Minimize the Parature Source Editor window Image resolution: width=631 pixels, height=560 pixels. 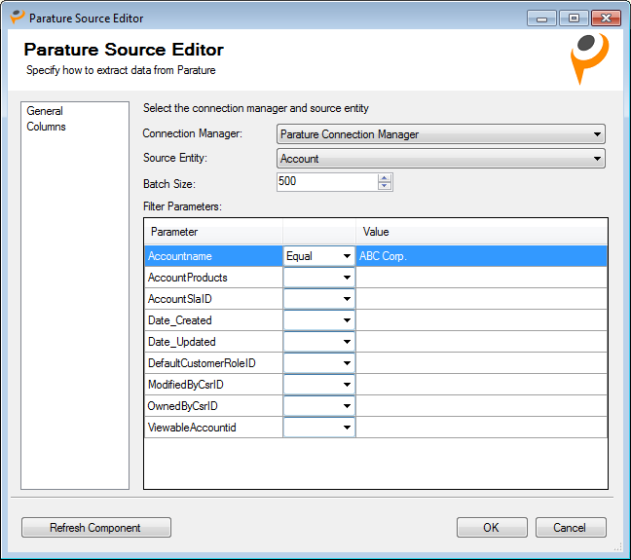click(x=541, y=19)
